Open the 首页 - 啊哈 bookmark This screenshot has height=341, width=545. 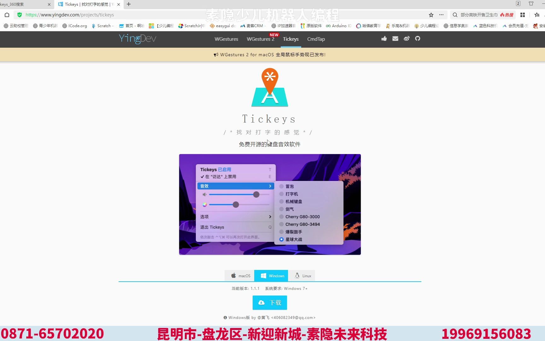pyautogui.click(x=132, y=26)
